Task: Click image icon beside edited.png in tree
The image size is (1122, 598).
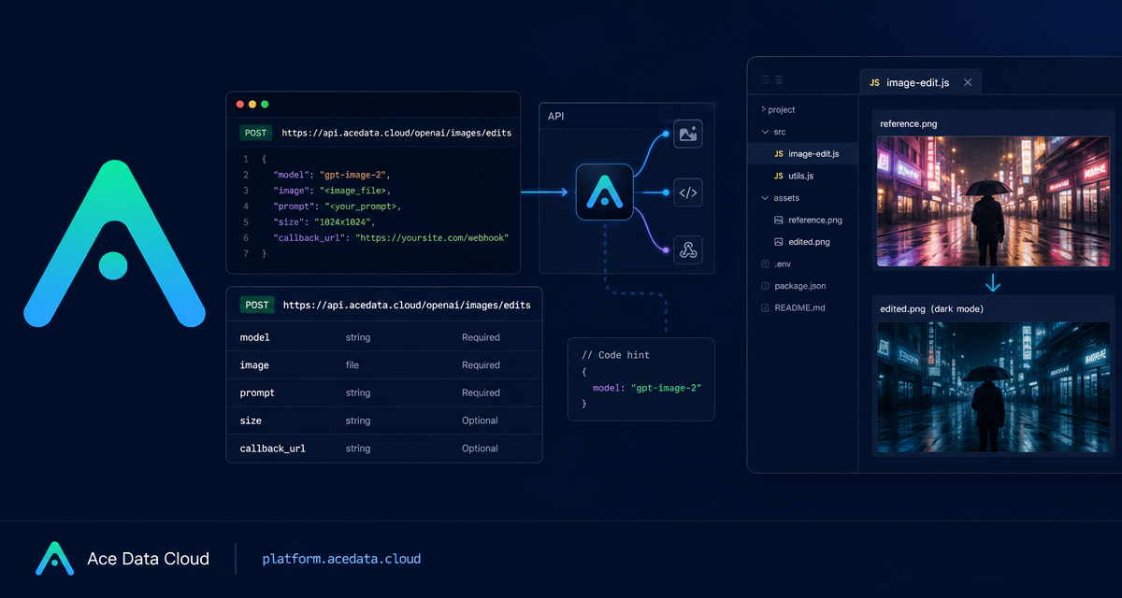Action: pyautogui.click(x=779, y=242)
